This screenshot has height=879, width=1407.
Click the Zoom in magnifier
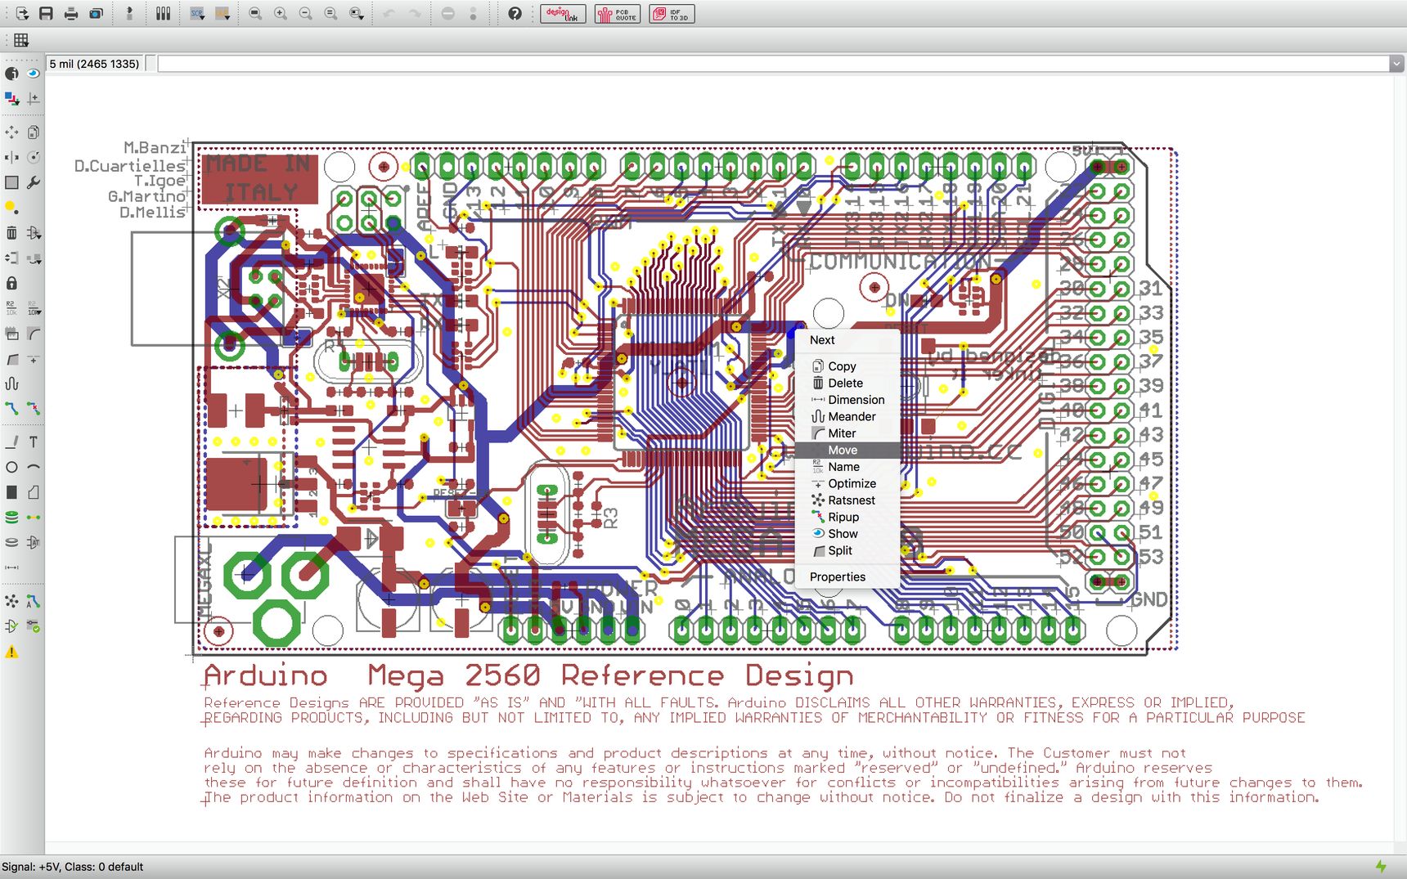pyautogui.click(x=281, y=13)
